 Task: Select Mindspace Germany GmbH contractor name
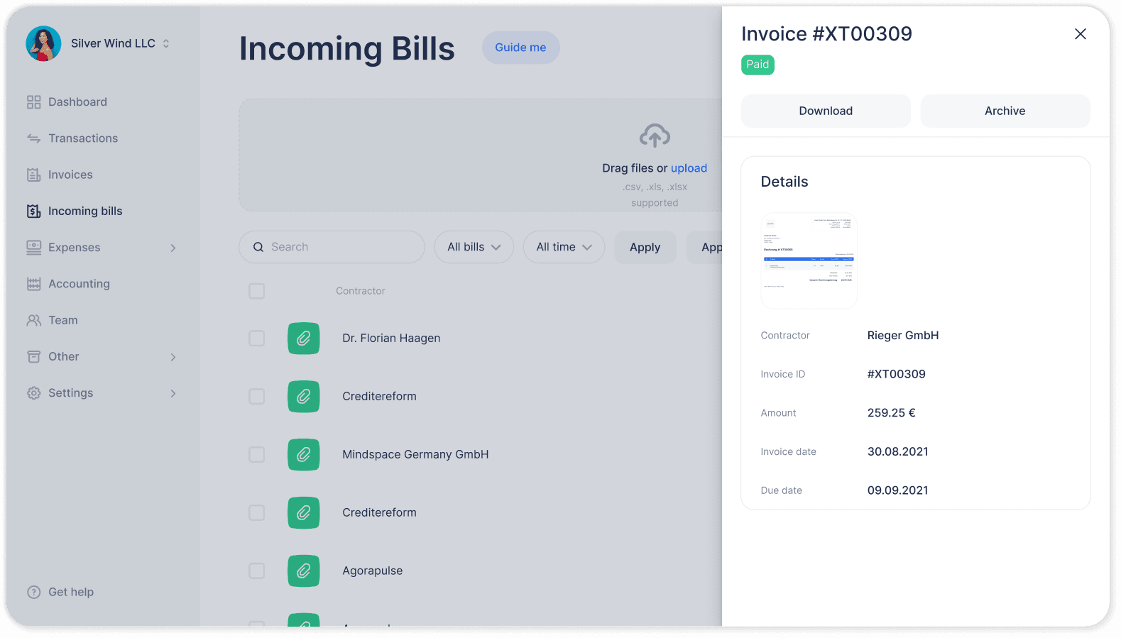(x=415, y=455)
